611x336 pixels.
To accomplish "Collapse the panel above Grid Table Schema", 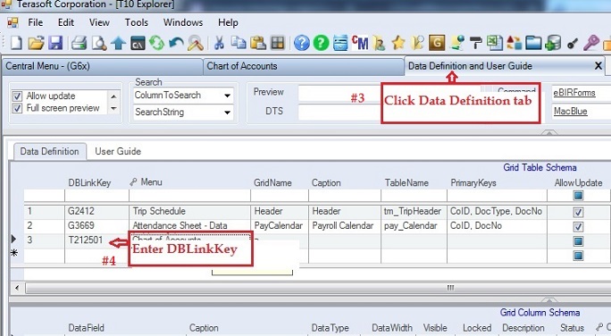I will point(549,133).
